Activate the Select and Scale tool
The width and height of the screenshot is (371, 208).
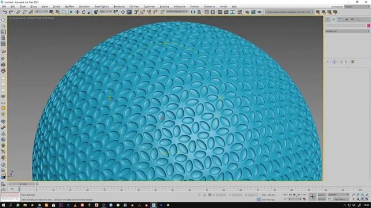coord(90,12)
